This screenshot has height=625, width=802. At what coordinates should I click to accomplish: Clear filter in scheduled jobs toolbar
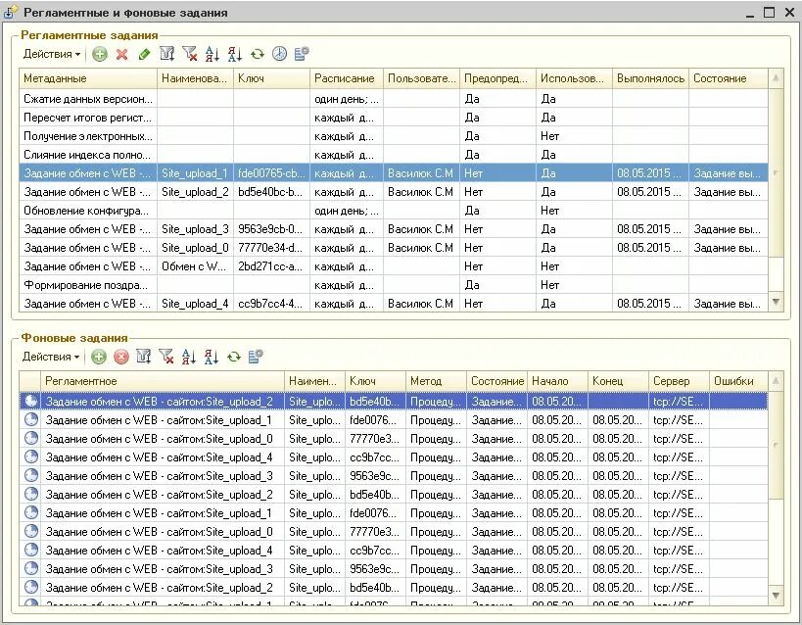coord(189,54)
